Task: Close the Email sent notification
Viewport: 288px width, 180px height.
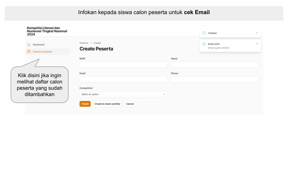Action: pyautogui.click(x=257, y=44)
